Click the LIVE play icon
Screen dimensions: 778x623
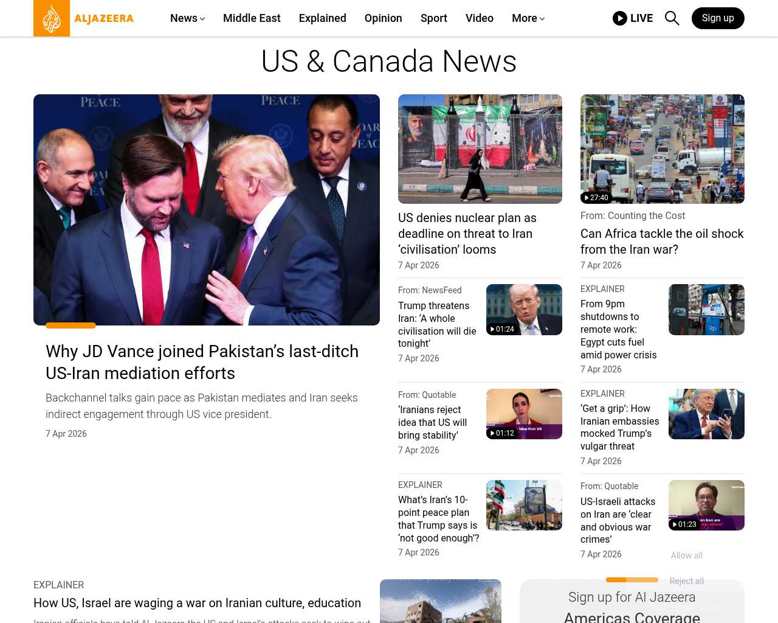point(620,18)
